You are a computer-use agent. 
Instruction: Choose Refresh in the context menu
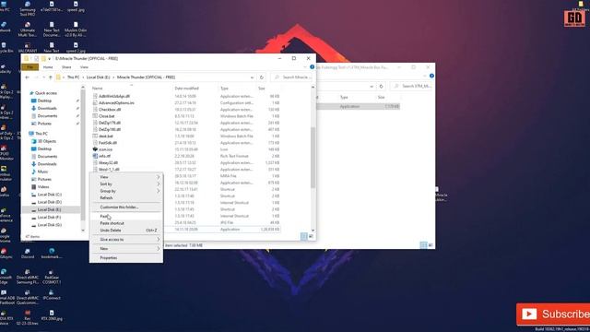tap(126, 197)
